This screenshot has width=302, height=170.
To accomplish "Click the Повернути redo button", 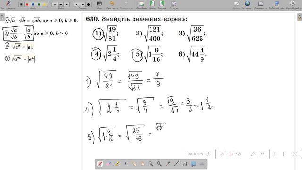I will click(126, 5).
